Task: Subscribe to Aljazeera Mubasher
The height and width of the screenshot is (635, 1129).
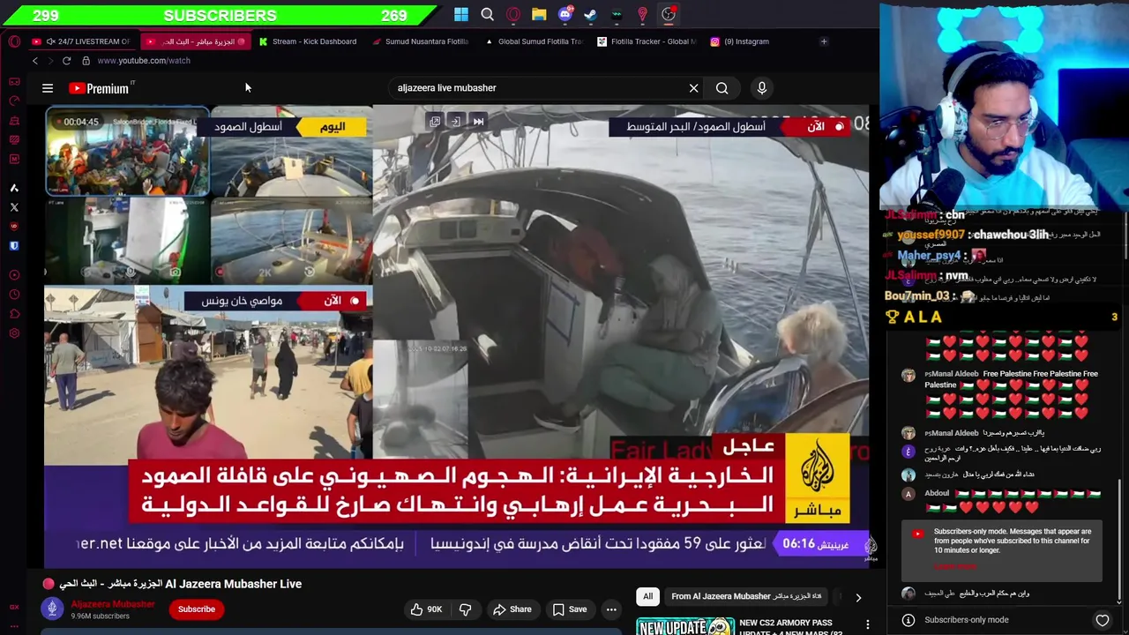Action: coord(197,609)
